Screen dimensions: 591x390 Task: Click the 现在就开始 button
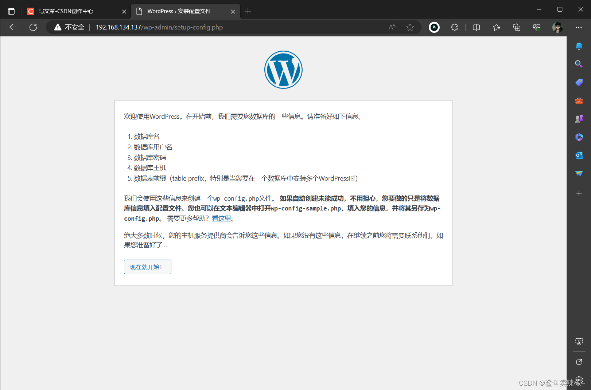pyautogui.click(x=147, y=267)
